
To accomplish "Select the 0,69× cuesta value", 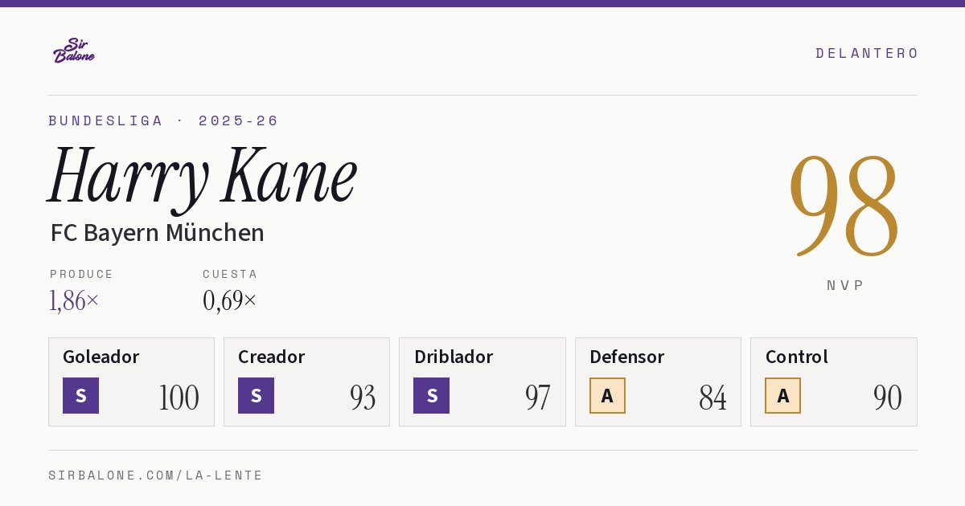I will [x=229, y=300].
